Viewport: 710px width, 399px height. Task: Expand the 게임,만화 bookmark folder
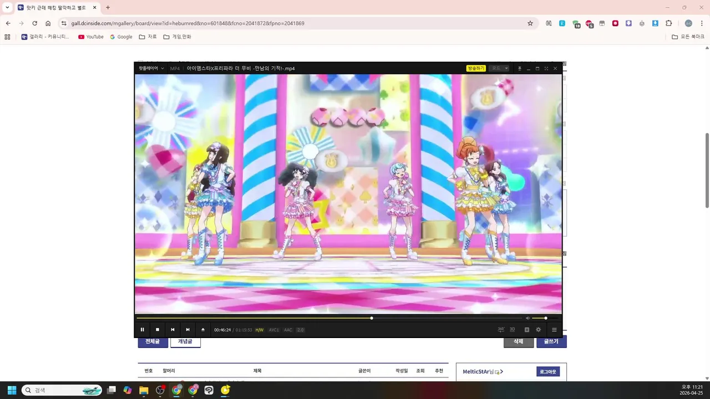click(177, 37)
